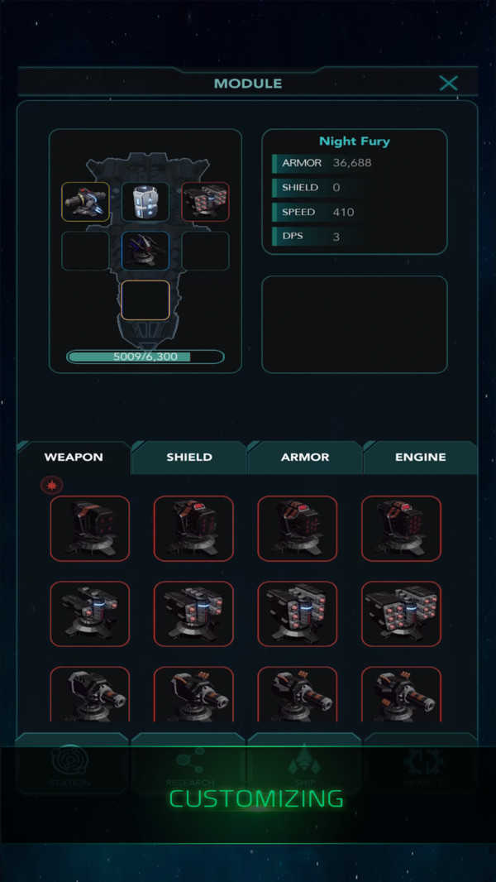Select the last gatling cannon in third row
The width and height of the screenshot is (496, 882).
tap(401, 694)
